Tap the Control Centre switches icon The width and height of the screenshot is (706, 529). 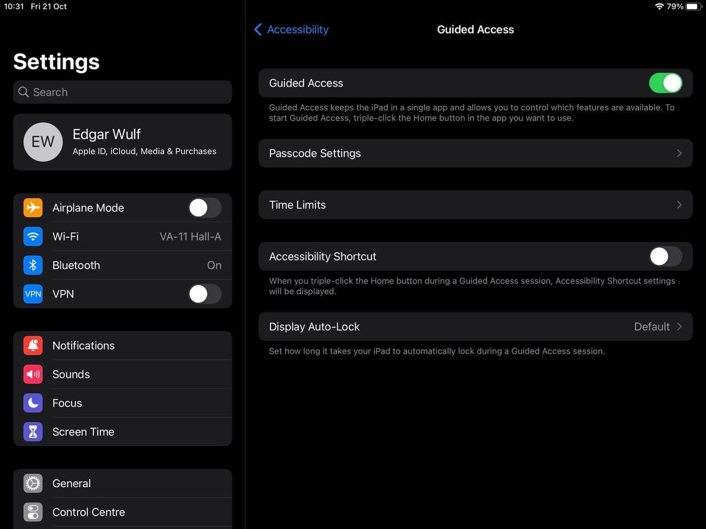pos(33,512)
